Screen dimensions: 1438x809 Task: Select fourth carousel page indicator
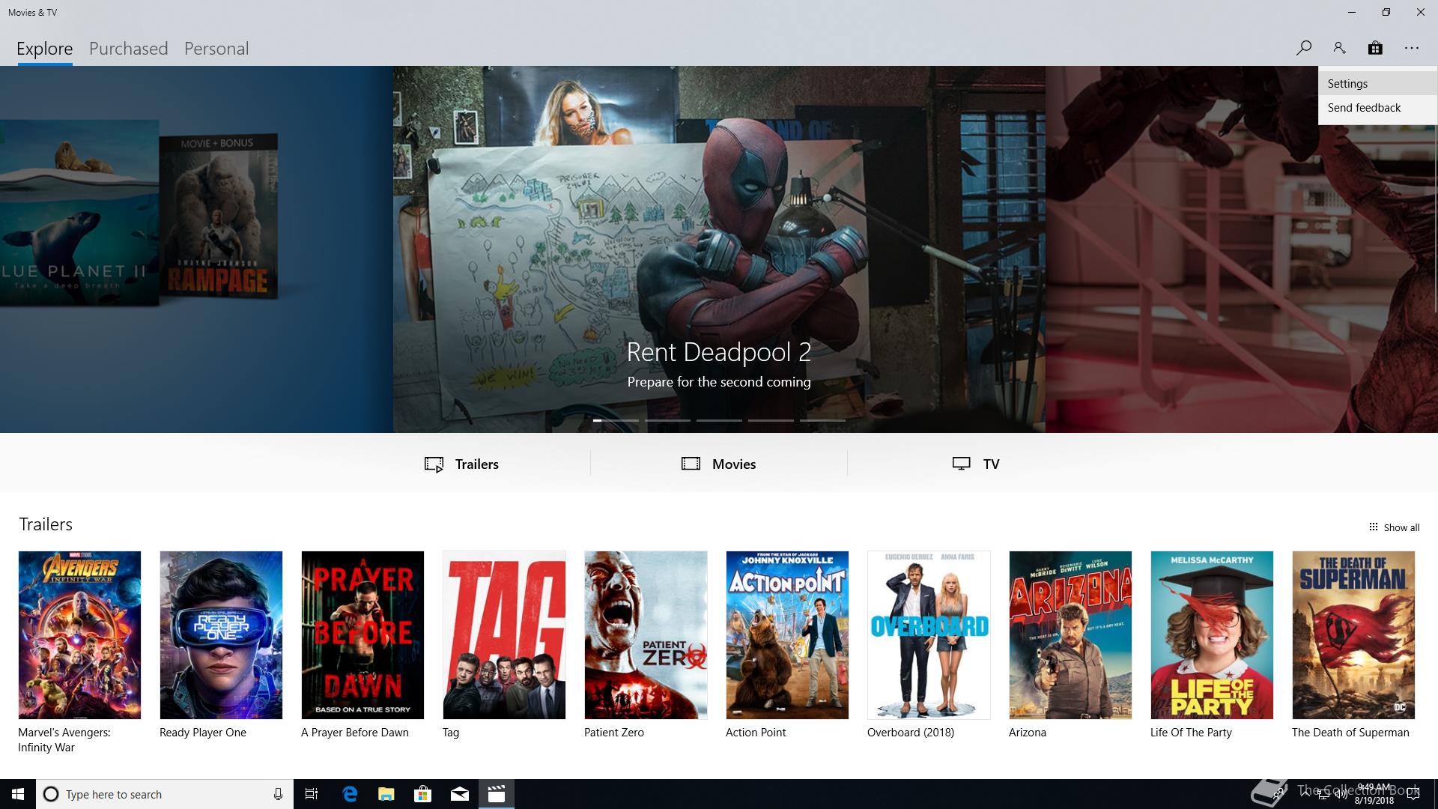[x=771, y=420]
